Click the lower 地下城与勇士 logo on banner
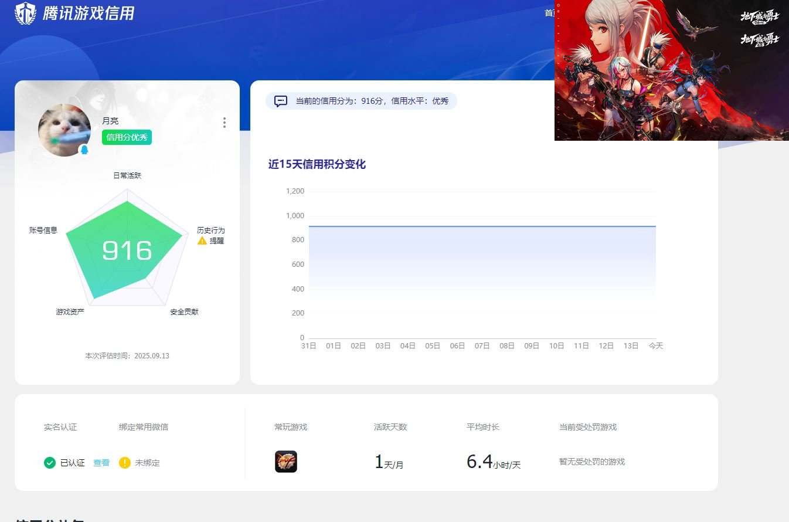This screenshot has height=522, width=789. pyautogui.click(x=760, y=39)
